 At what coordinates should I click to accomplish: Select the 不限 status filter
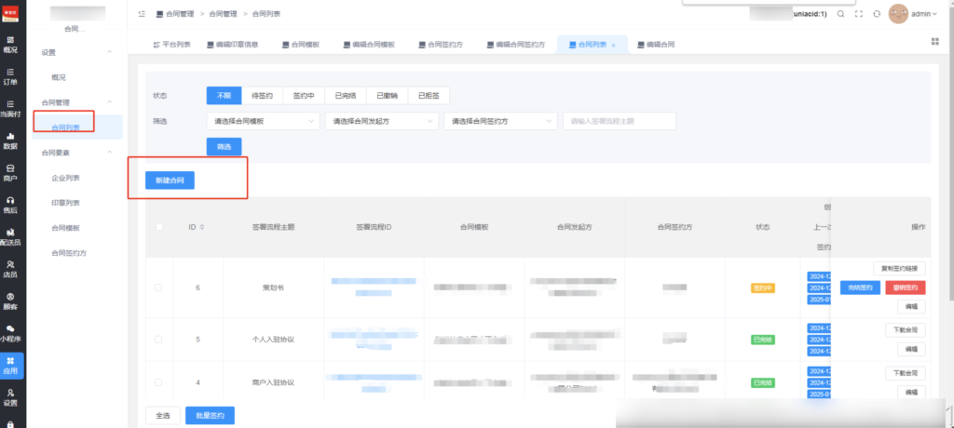coord(224,96)
